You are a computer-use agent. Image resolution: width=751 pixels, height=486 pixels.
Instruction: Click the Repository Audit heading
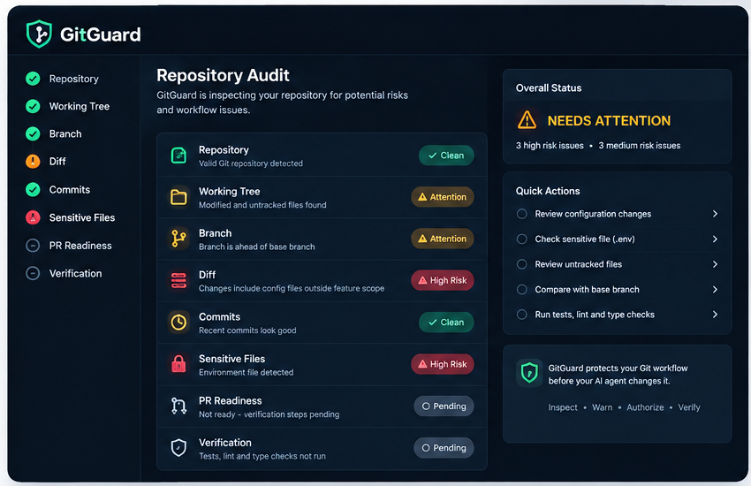coord(224,75)
